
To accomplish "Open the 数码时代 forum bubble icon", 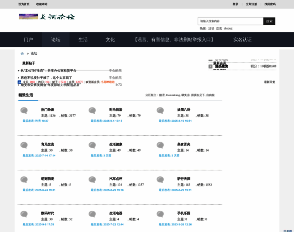I will 24,214.
